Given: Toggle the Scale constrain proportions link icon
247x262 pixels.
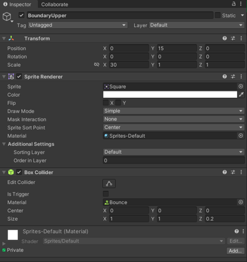Looking at the screenshot, I should point(96,64).
